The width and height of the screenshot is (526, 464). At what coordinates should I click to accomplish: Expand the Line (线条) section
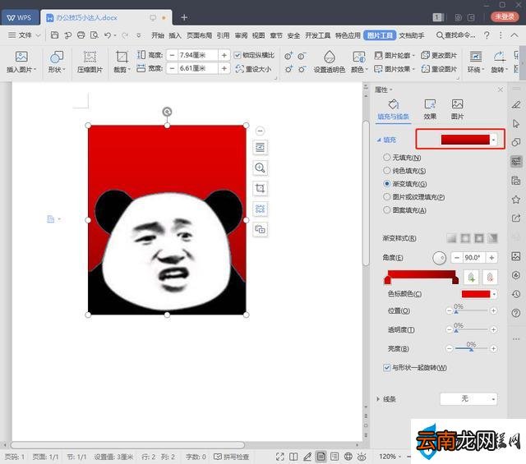(x=378, y=399)
